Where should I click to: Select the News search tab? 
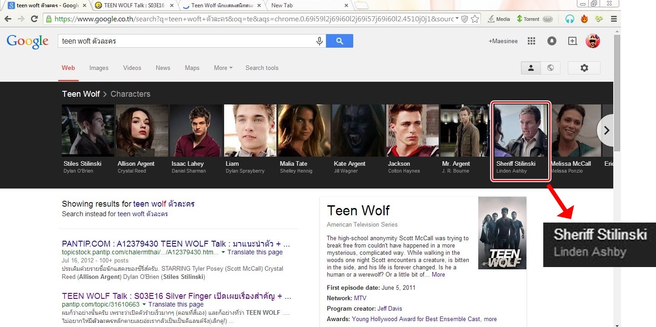pos(163,68)
